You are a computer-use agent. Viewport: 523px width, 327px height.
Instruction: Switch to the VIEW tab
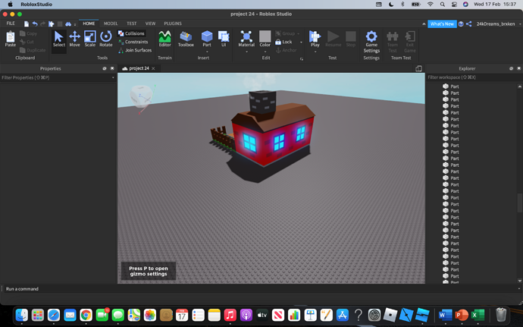(150, 24)
